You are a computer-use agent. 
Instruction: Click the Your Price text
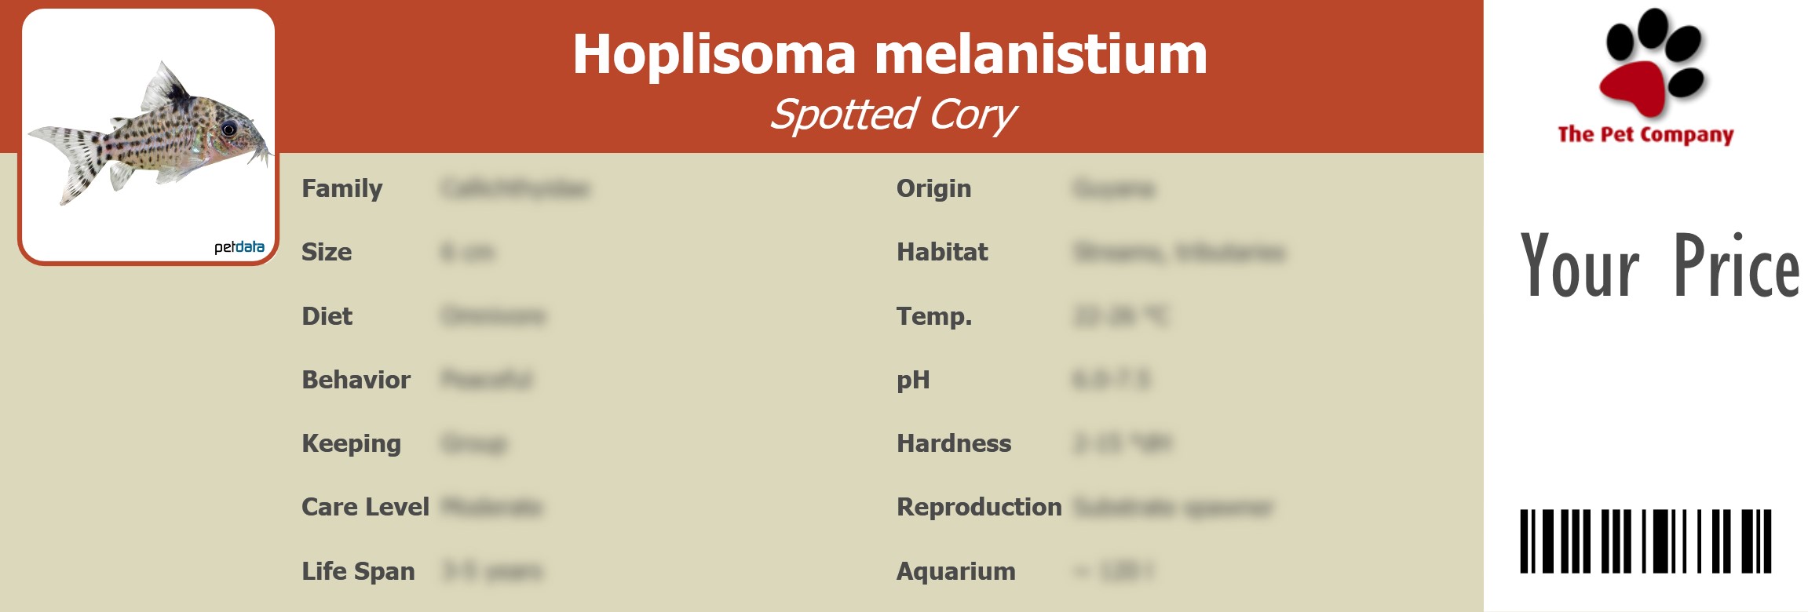pyautogui.click(x=1659, y=267)
